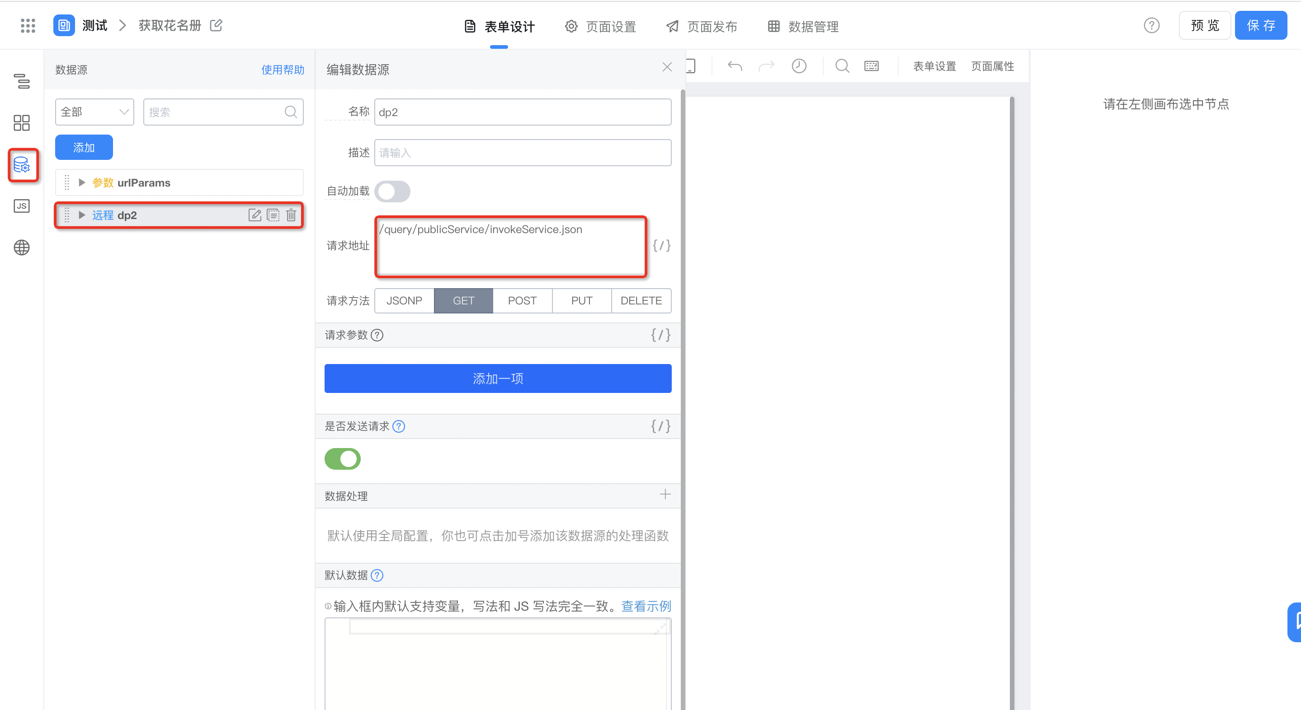Focus the 名称 field containing dp2

point(523,112)
